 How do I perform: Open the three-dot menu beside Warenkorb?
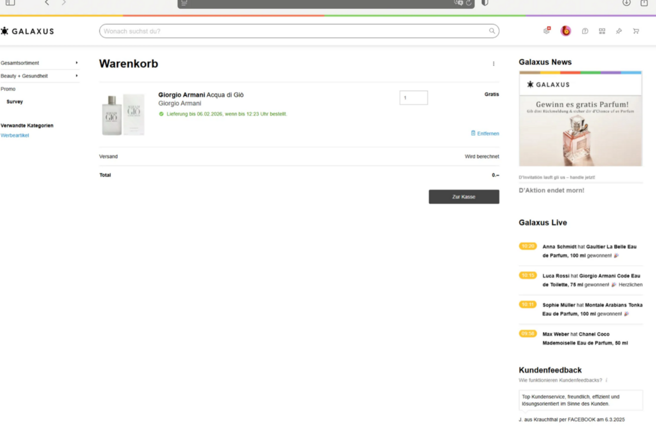coord(494,64)
